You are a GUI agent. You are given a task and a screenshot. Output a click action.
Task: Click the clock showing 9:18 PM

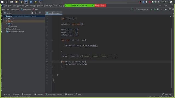point(164,2)
